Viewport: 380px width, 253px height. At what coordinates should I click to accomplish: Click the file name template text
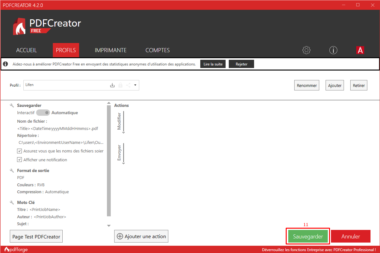click(x=58, y=128)
